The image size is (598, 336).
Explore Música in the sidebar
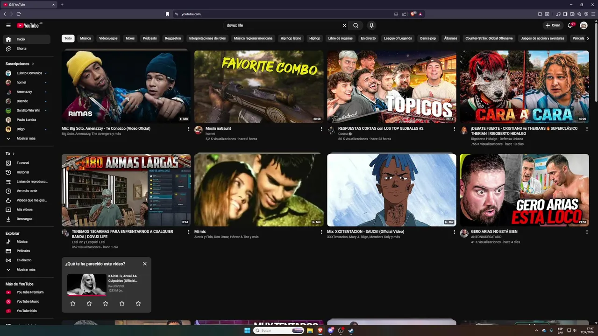27,242
